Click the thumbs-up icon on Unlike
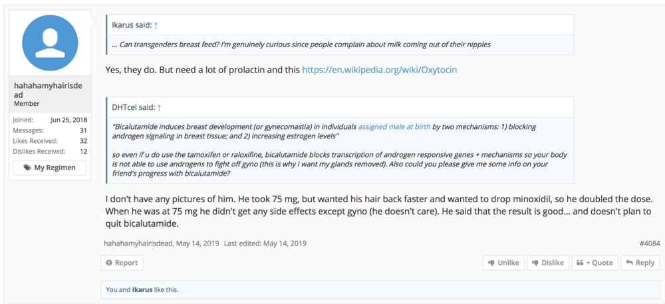 [x=491, y=263]
